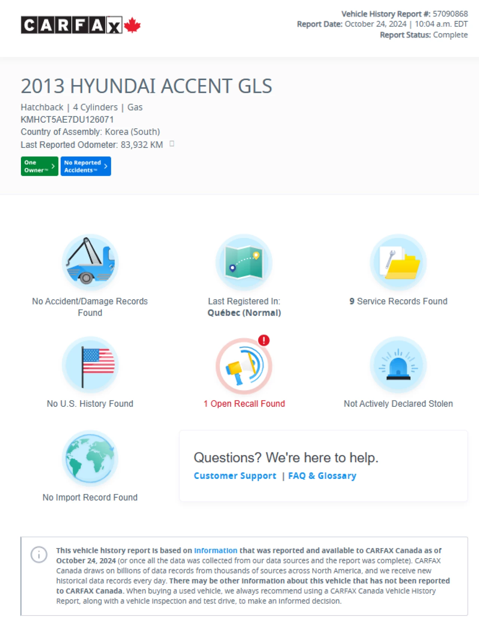This screenshot has width=479, height=626.
Task: Expand the One Owner badge chevron
Action: coord(53,166)
